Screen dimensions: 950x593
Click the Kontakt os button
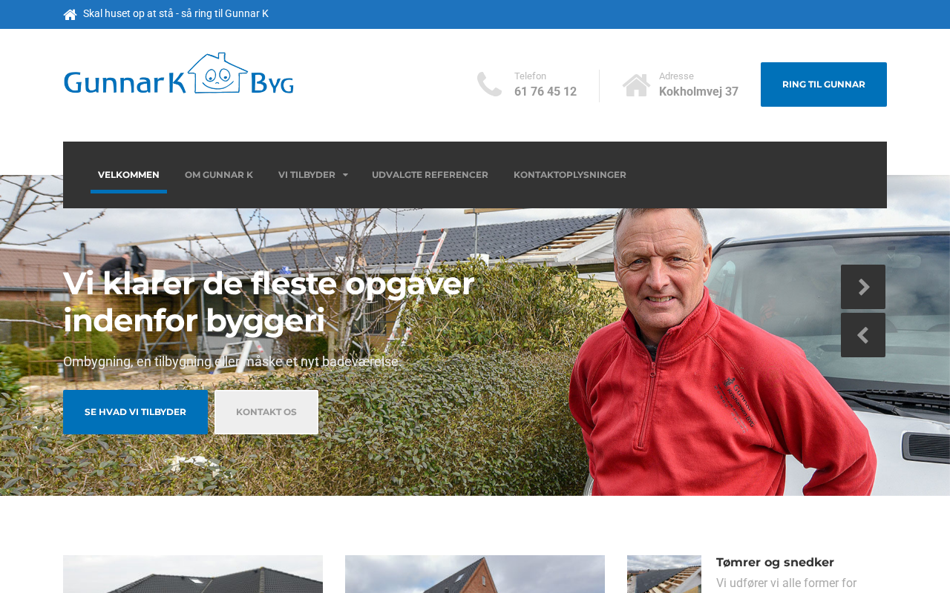click(x=266, y=412)
